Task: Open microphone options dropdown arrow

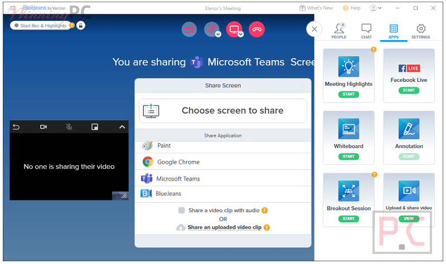Action: pyautogui.click(x=218, y=35)
